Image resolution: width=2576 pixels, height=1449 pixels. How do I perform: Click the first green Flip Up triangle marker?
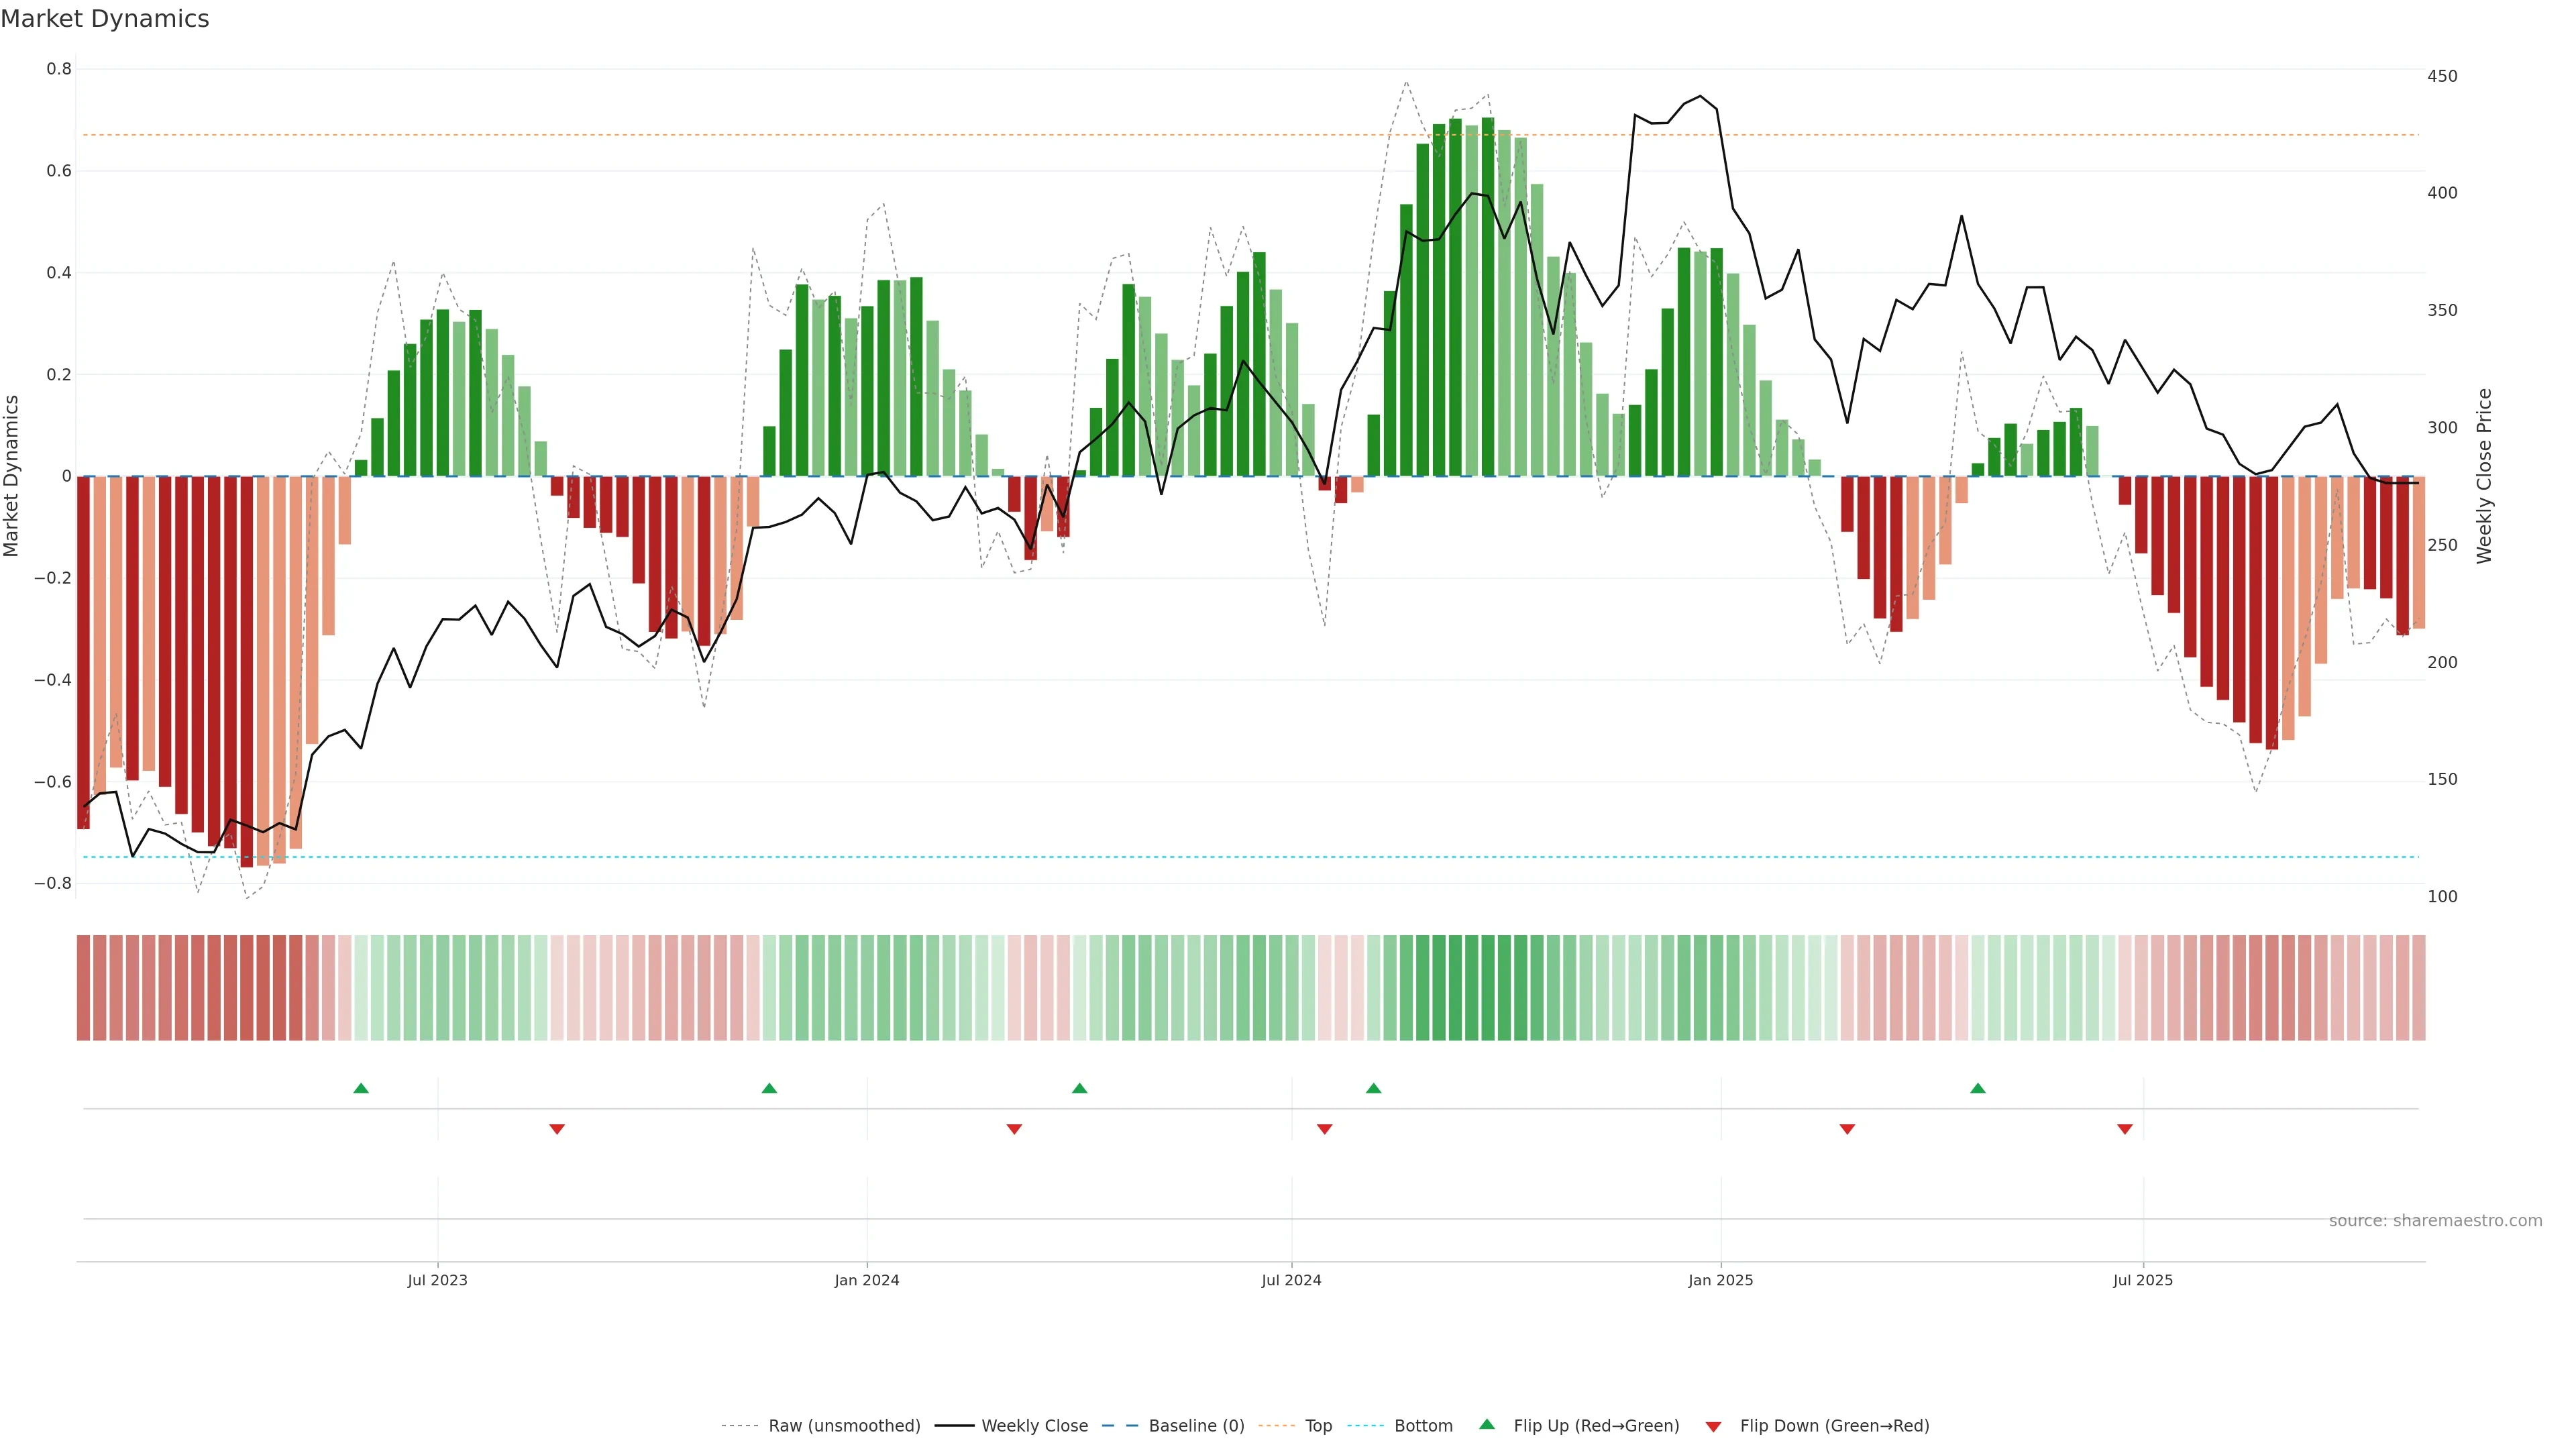[361, 1088]
